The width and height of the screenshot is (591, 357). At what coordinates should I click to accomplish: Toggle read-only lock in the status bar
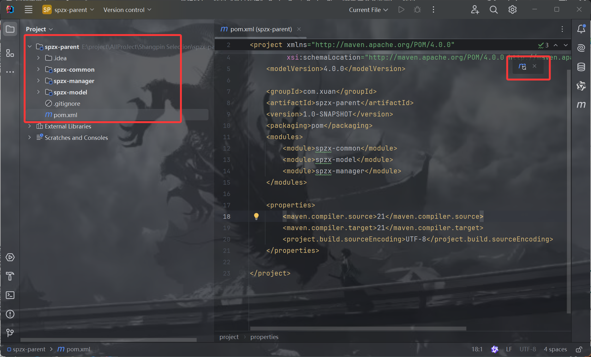[579, 349]
